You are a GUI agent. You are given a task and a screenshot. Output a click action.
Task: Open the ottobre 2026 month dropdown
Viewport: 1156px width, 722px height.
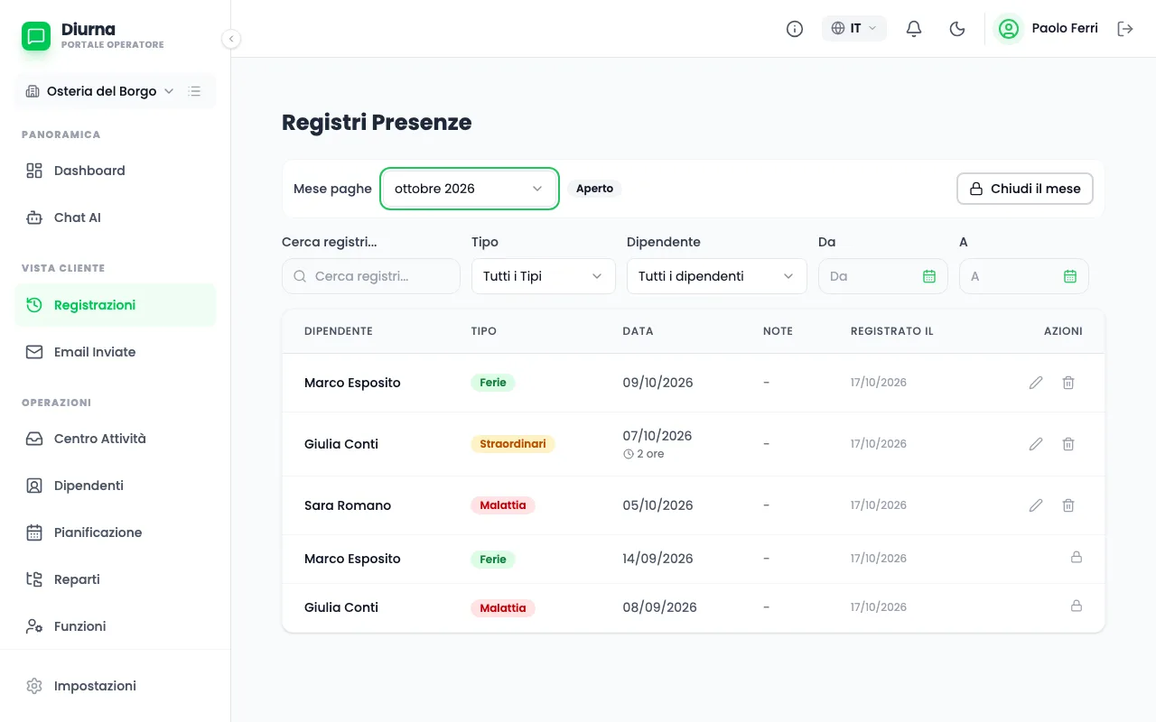470,189
